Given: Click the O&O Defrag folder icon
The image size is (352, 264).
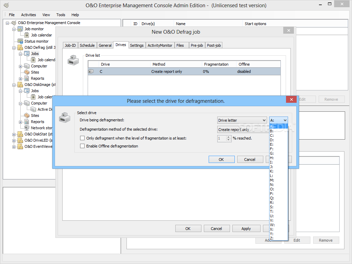Looking at the screenshot, I should tap(20, 47).
